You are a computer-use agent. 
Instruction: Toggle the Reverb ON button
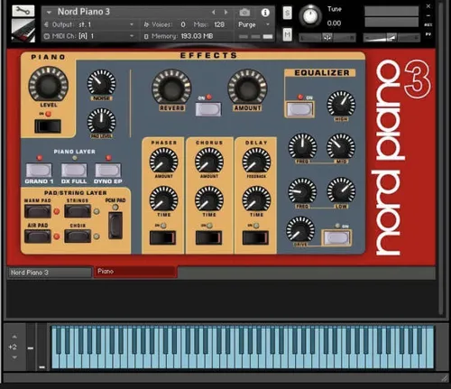click(x=208, y=109)
